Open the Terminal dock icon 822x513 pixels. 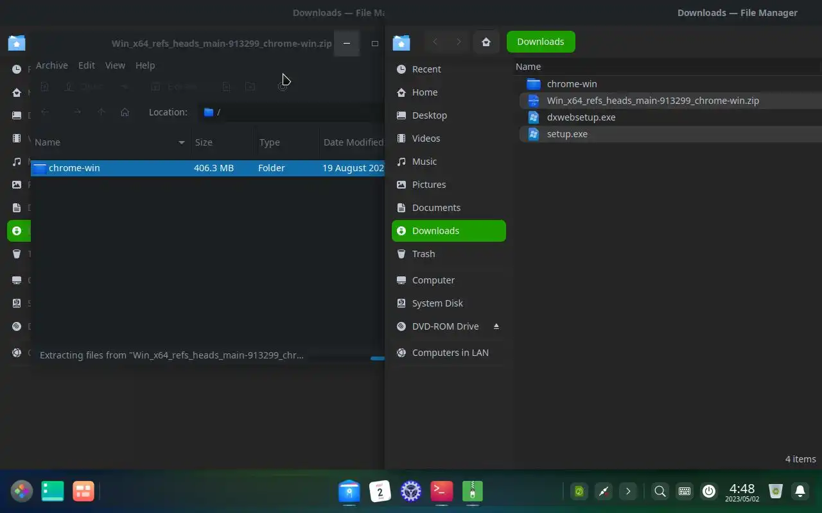tap(442, 492)
